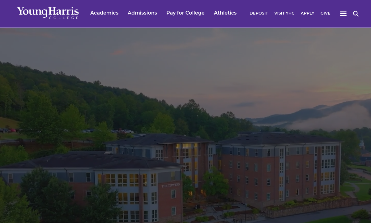Click The Towers building sign in video

[x=171, y=186]
